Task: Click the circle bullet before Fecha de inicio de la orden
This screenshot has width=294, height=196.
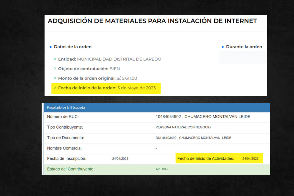Action: (x=55, y=88)
